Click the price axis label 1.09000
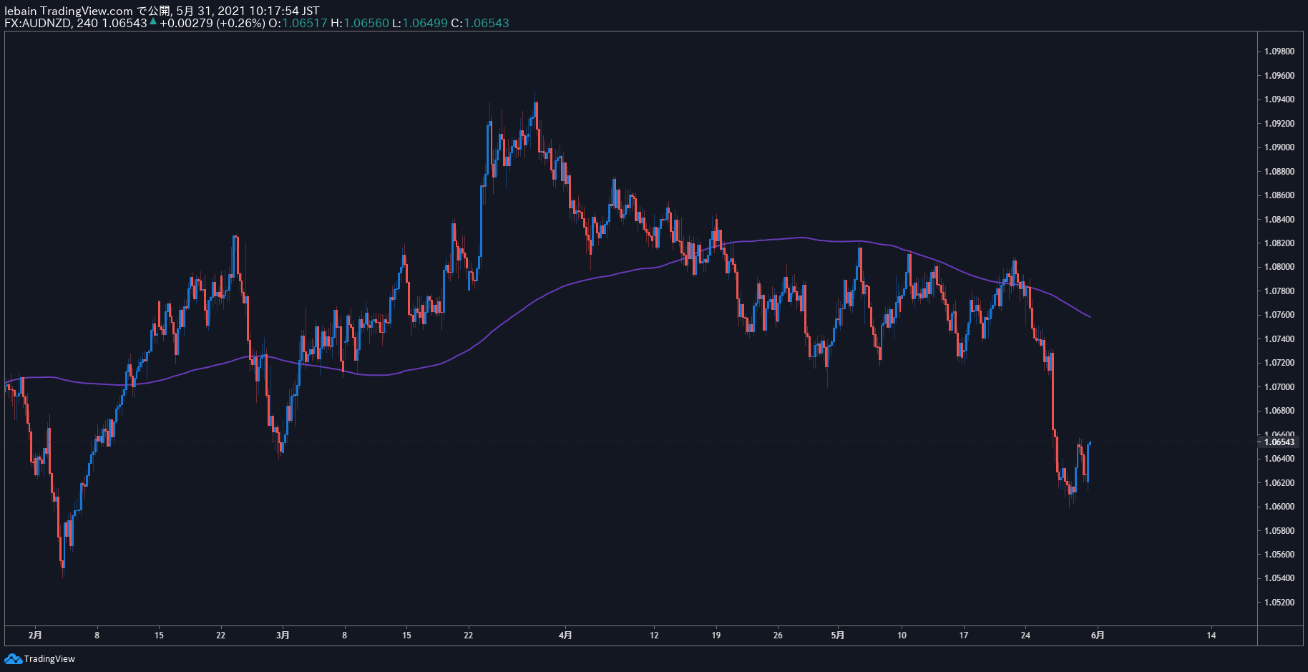The height and width of the screenshot is (672, 1308). [1279, 147]
